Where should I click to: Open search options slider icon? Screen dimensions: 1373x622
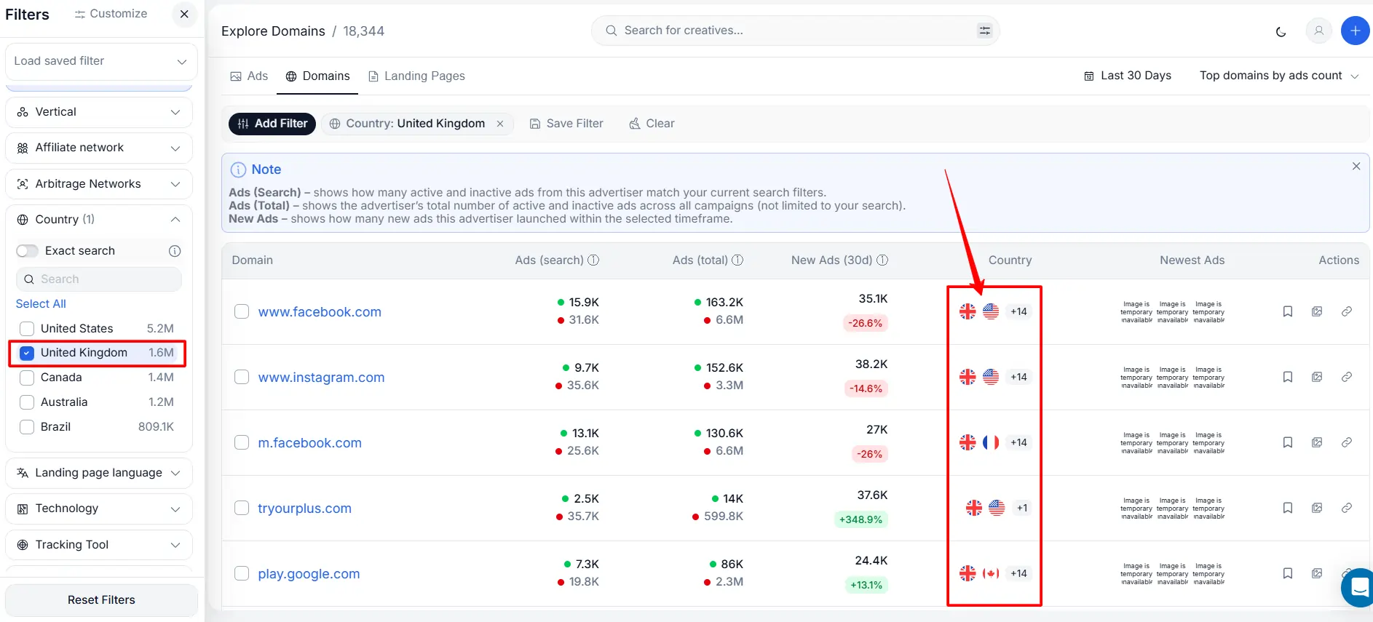click(x=984, y=31)
